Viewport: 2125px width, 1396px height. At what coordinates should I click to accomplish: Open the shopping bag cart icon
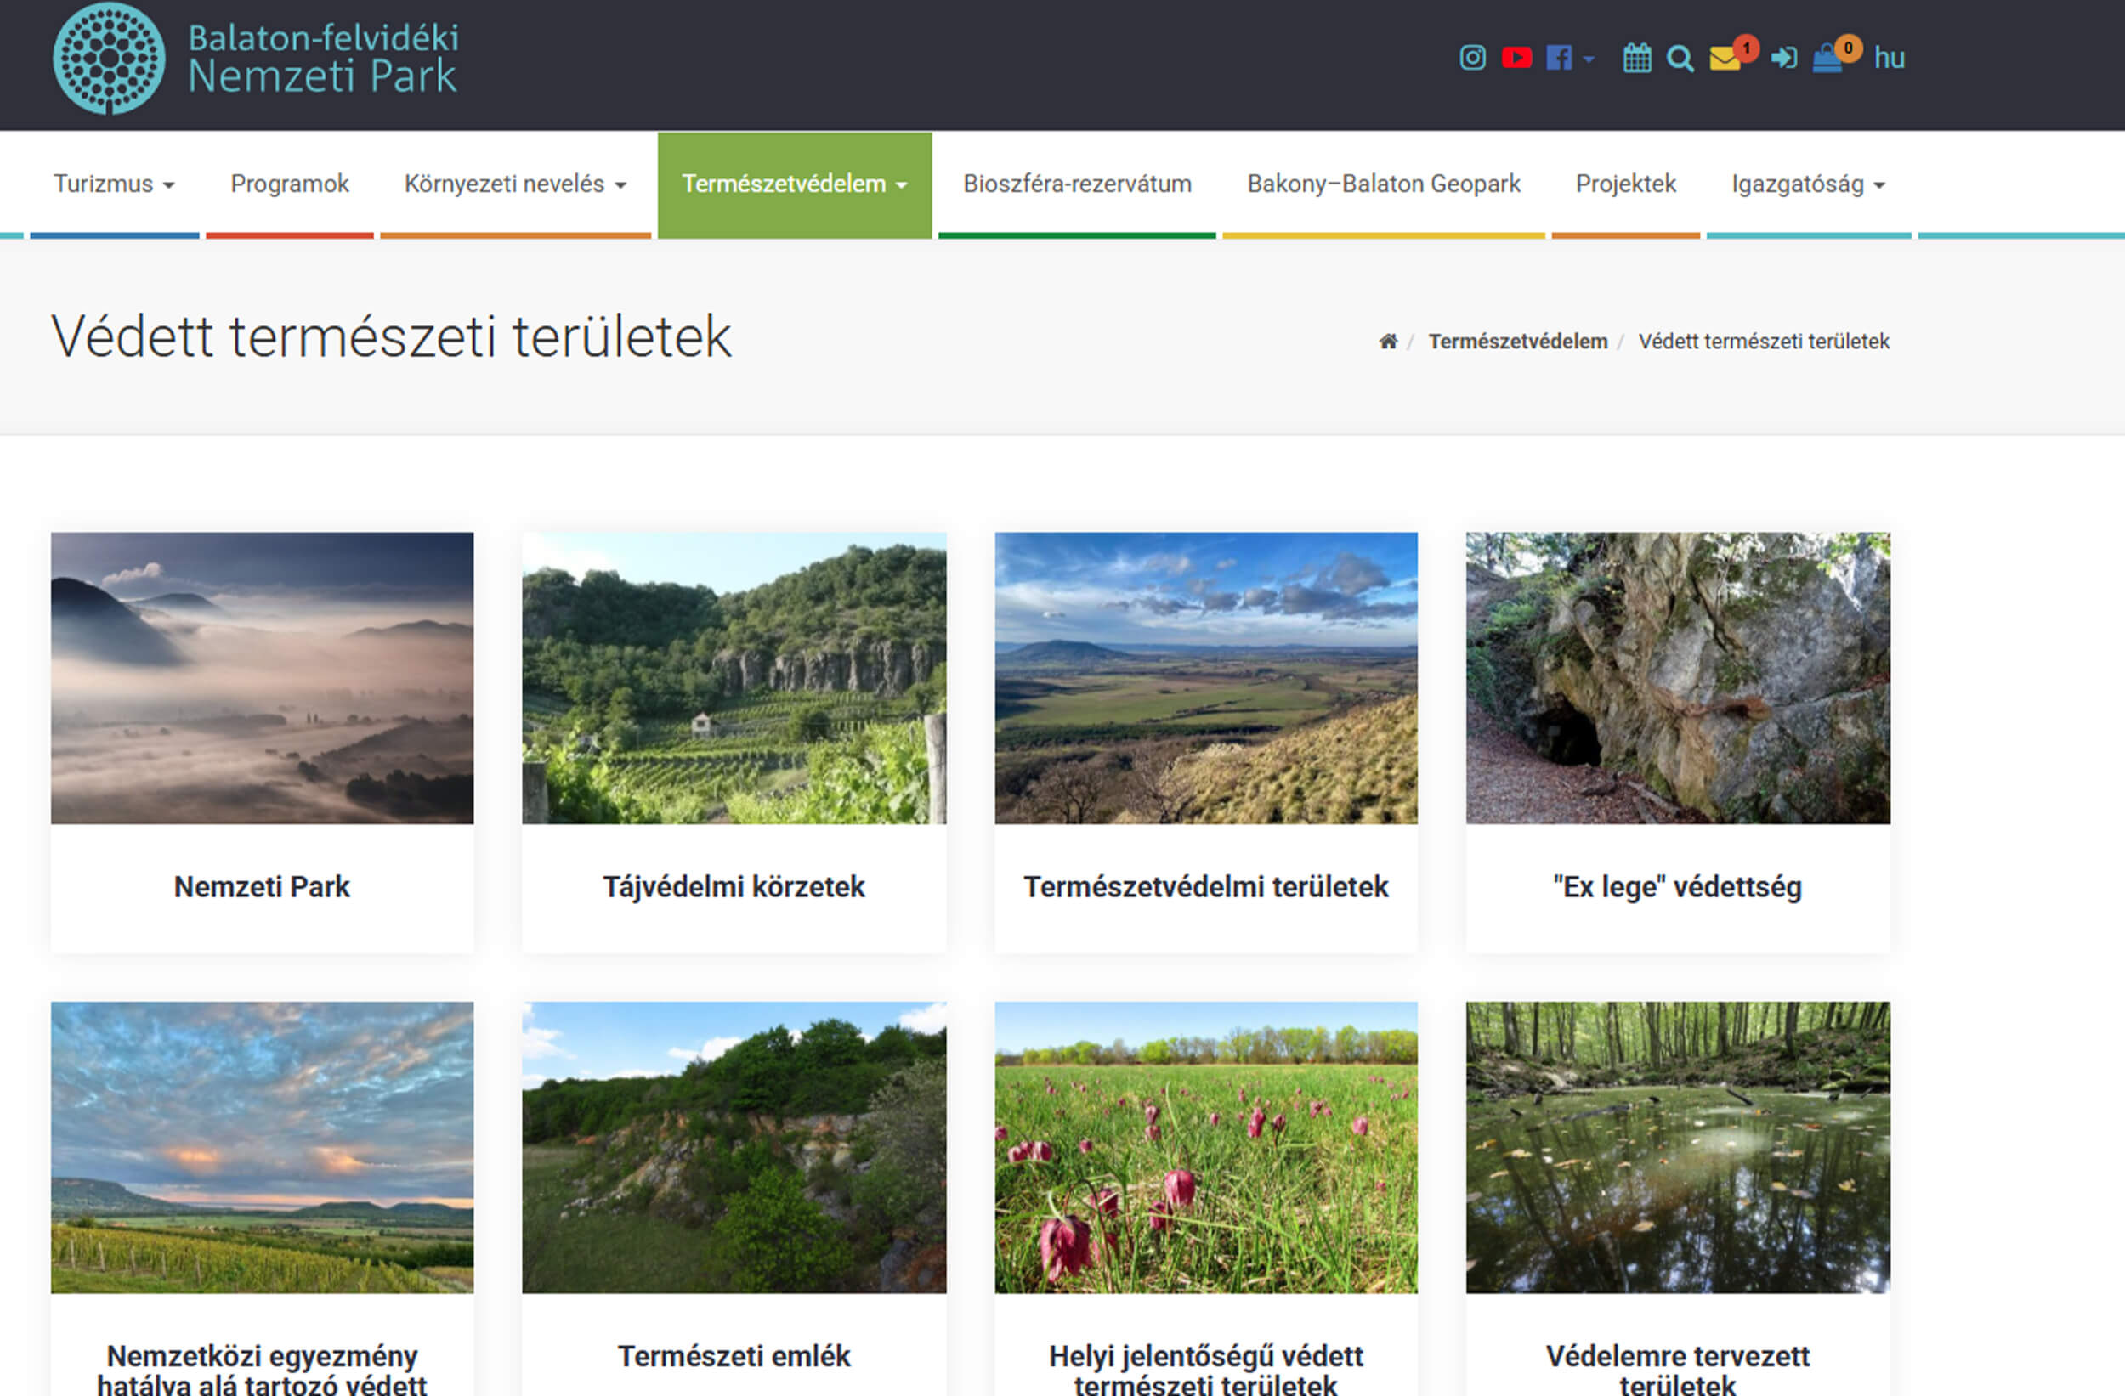(x=1827, y=59)
